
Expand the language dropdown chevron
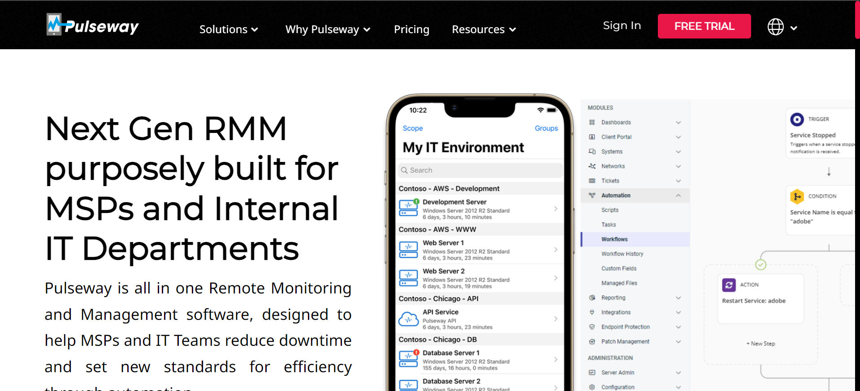794,28
